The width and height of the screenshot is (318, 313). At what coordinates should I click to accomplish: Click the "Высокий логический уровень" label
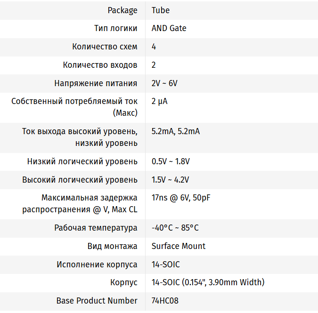[x=80, y=180]
